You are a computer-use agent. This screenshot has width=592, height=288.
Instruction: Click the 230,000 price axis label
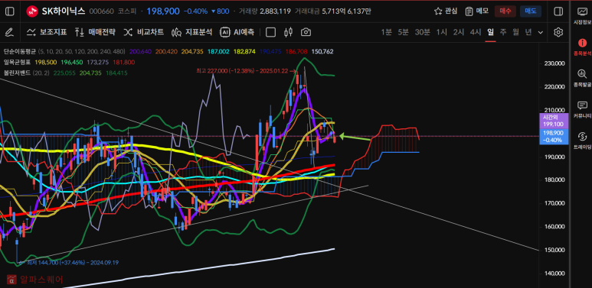[x=554, y=63]
